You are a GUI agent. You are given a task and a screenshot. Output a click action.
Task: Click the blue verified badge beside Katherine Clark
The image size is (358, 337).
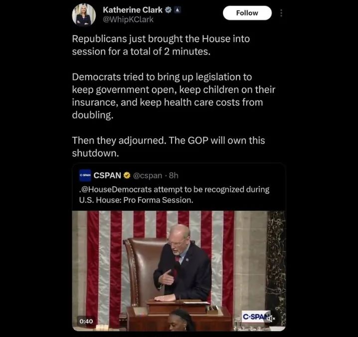point(169,10)
